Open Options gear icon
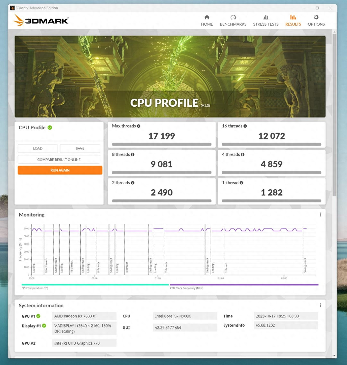 click(316, 17)
